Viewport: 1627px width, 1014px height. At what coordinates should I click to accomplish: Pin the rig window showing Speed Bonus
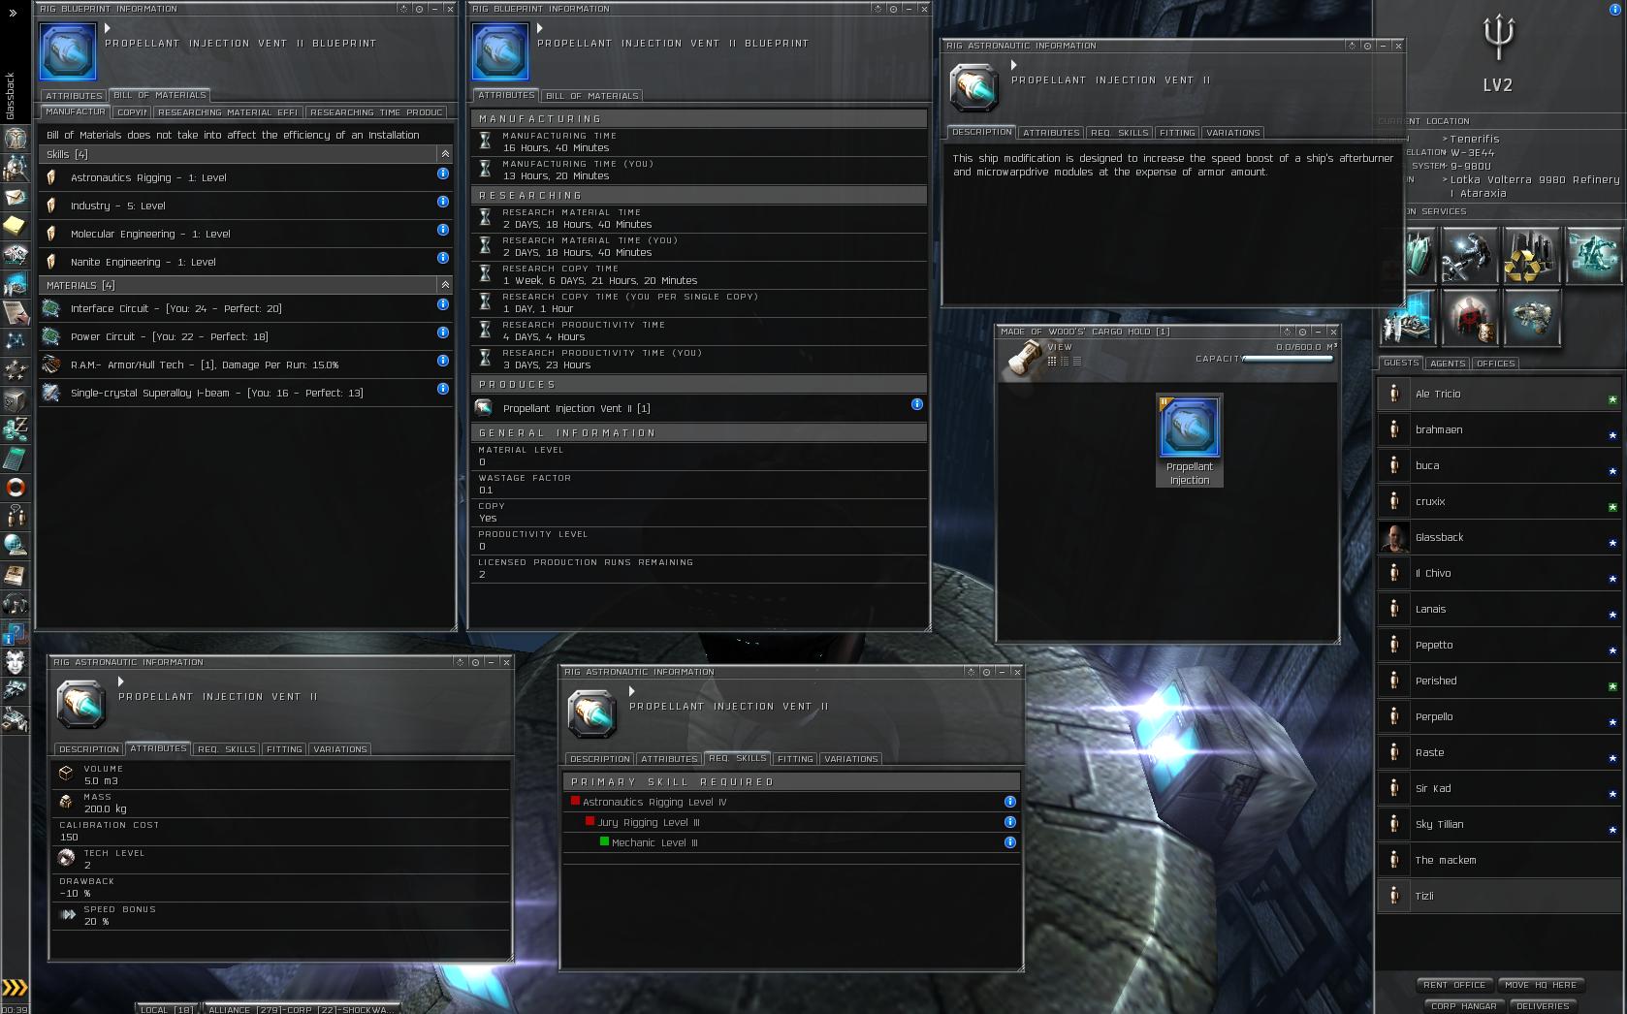point(475,662)
